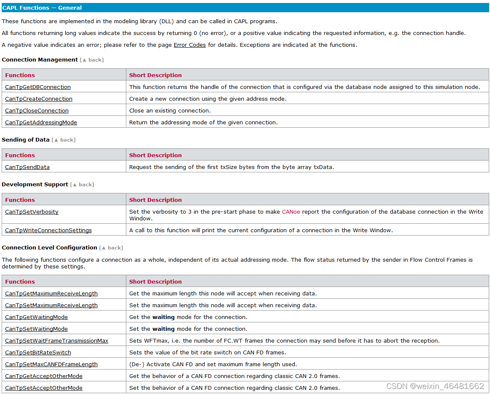Open CanTpSetWaitFrameTransmissionMax documentation
490x394 pixels.
pos(56,340)
